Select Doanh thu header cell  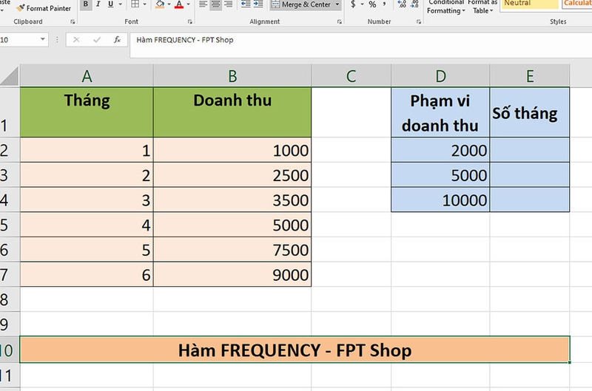coord(232,112)
